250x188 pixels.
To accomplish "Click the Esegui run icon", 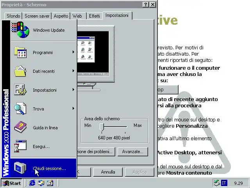I will (20, 146).
